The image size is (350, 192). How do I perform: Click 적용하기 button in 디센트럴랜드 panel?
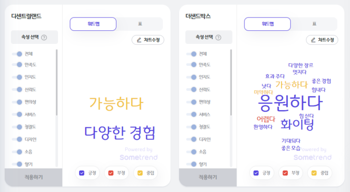click(x=33, y=178)
